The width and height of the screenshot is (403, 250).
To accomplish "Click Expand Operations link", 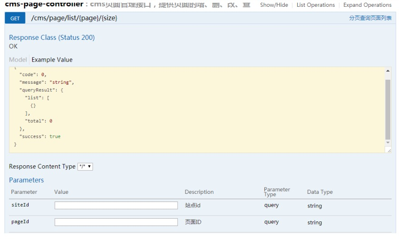I will 367,5.
